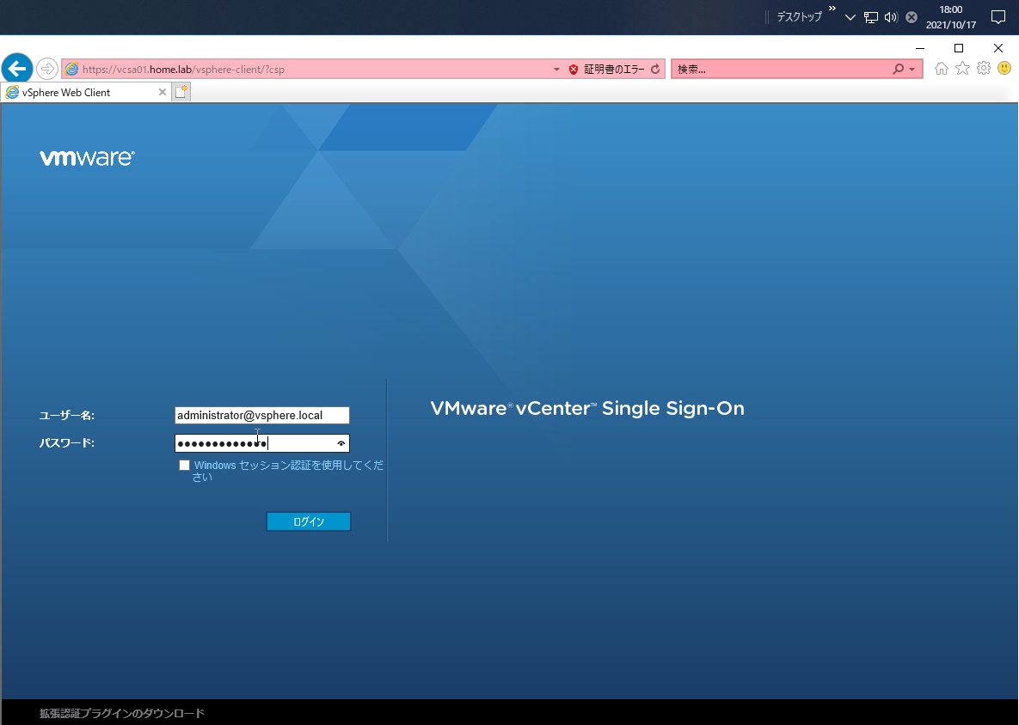Maximize the browser window
1019x725 pixels.
959,48
